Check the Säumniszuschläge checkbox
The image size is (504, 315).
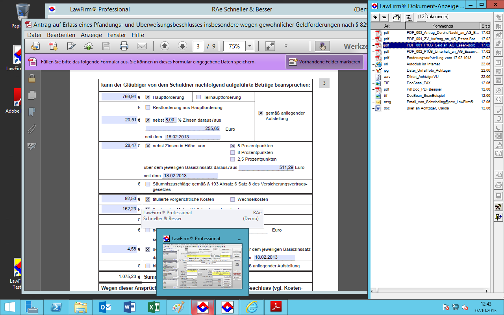click(148, 184)
